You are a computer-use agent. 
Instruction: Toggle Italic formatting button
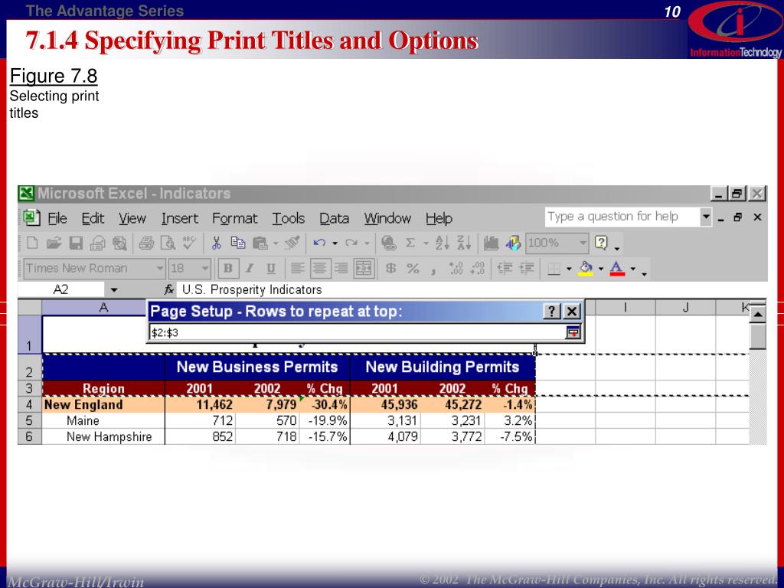click(249, 269)
